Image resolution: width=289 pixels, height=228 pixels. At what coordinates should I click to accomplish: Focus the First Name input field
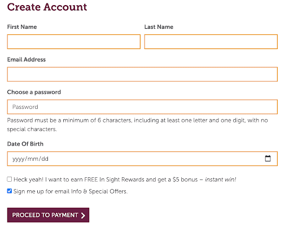click(x=74, y=42)
